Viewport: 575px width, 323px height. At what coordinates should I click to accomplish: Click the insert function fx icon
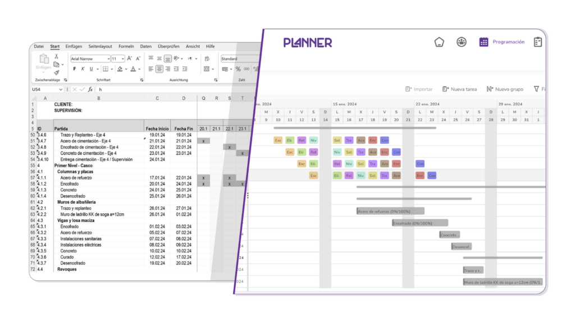(90, 89)
